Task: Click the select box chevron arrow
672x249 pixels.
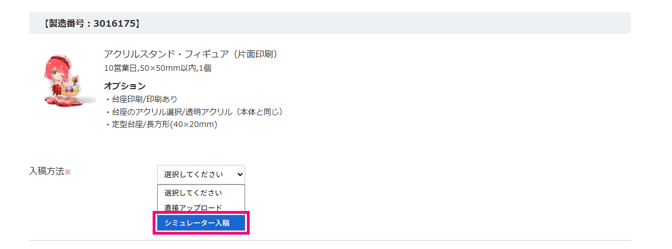Action: [239, 174]
